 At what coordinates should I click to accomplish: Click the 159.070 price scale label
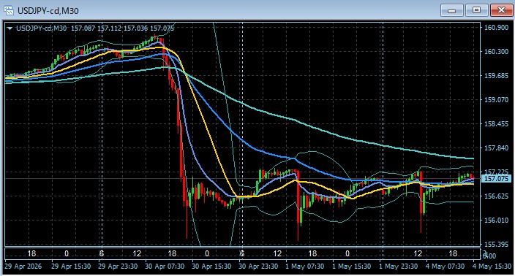pyautogui.click(x=496, y=99)
